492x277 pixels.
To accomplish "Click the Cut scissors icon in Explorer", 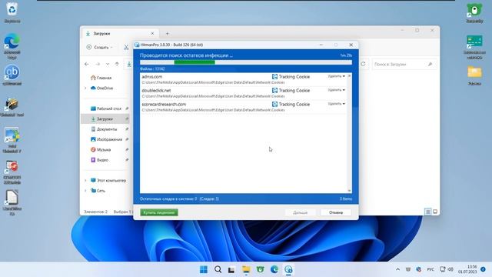I will [x=126, y=48].
